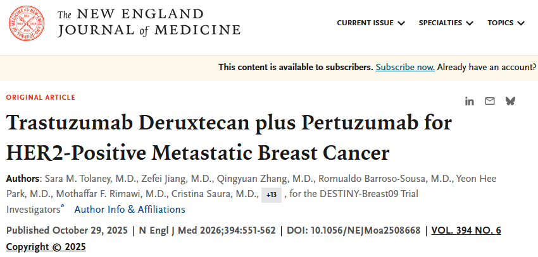Click the New England Journal of Medicine wordmark
The width and height of the screenshot is (538, 257).
click(x=149, y=23)
